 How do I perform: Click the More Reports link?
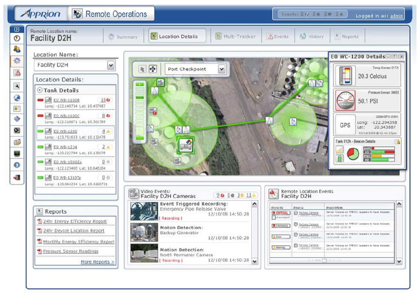[x=97, y=262]
